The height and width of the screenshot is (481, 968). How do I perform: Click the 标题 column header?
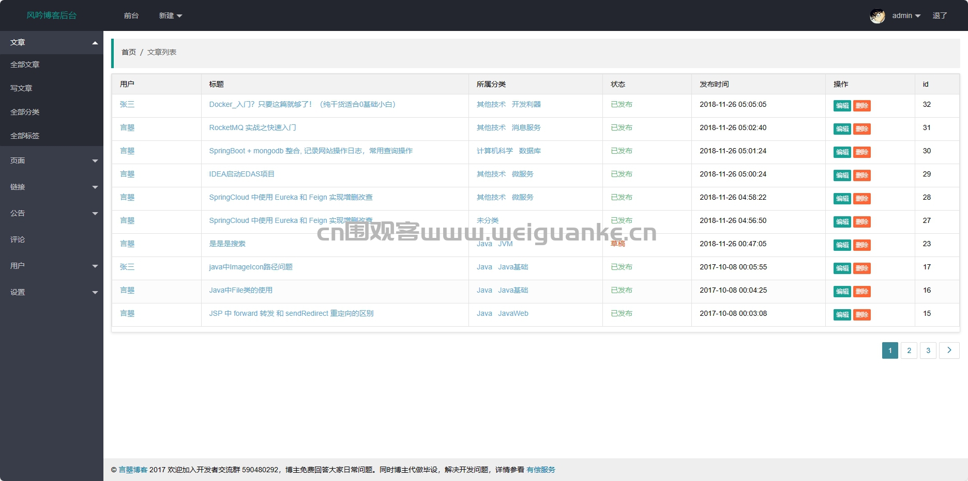coord(216,84)
